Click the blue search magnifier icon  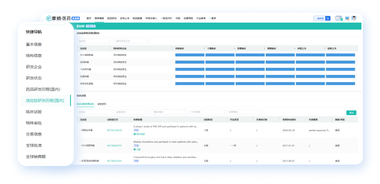[x=328, y=18]
